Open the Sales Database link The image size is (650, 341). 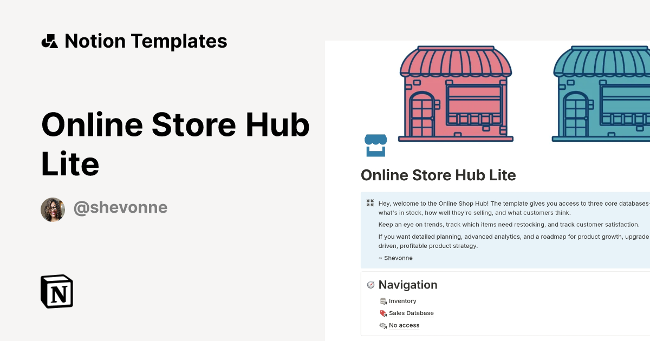[x=411, y=313]
